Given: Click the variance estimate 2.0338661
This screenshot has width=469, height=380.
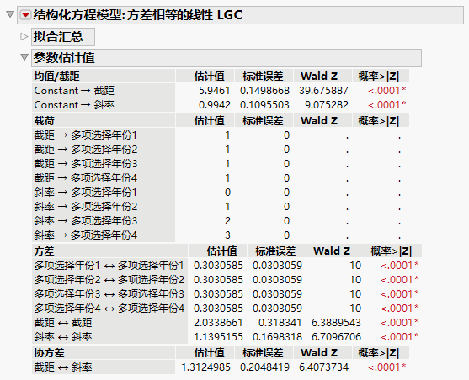Looking at the screenshot, I should coord(218,323).
